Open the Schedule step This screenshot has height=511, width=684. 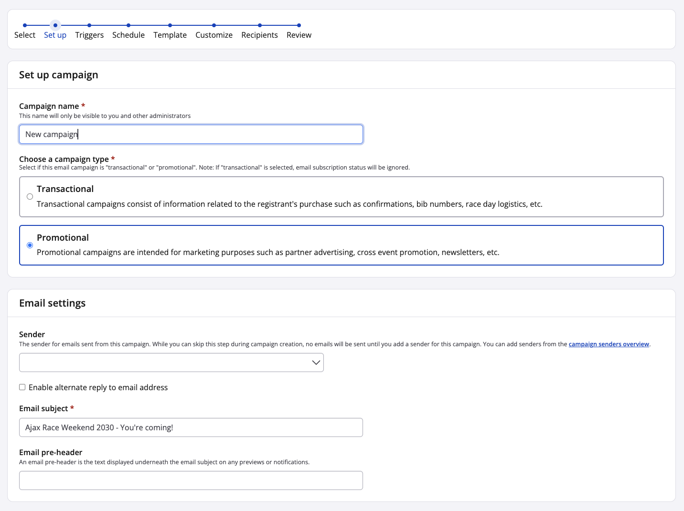128,35
